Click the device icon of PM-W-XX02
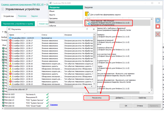164x113 pixels. pos(3,97)
